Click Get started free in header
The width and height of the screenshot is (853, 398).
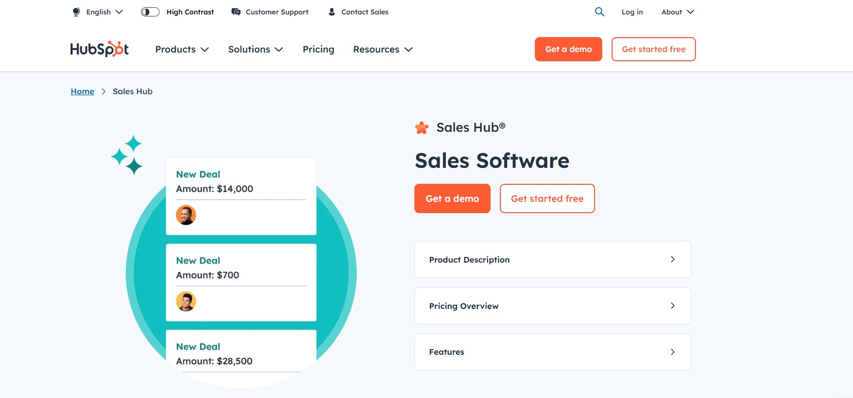653,49
